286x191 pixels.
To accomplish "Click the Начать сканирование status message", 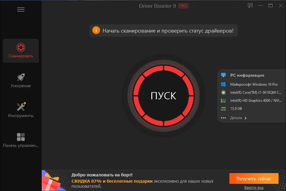I will coord(168,31).
